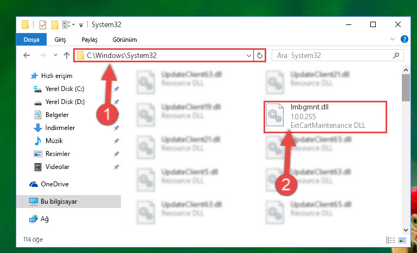Open the Görünüm ribbon tab
The height and width of the screenshot is (253, 417).
click(x=125, y=40)
